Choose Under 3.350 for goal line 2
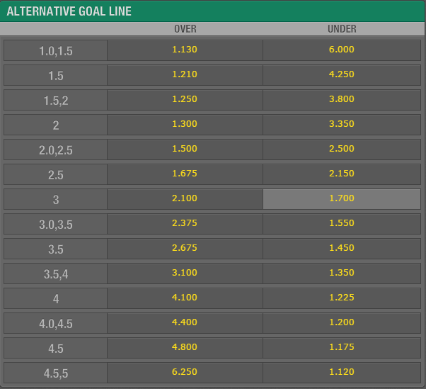426x389 pixels. [342, 124]
